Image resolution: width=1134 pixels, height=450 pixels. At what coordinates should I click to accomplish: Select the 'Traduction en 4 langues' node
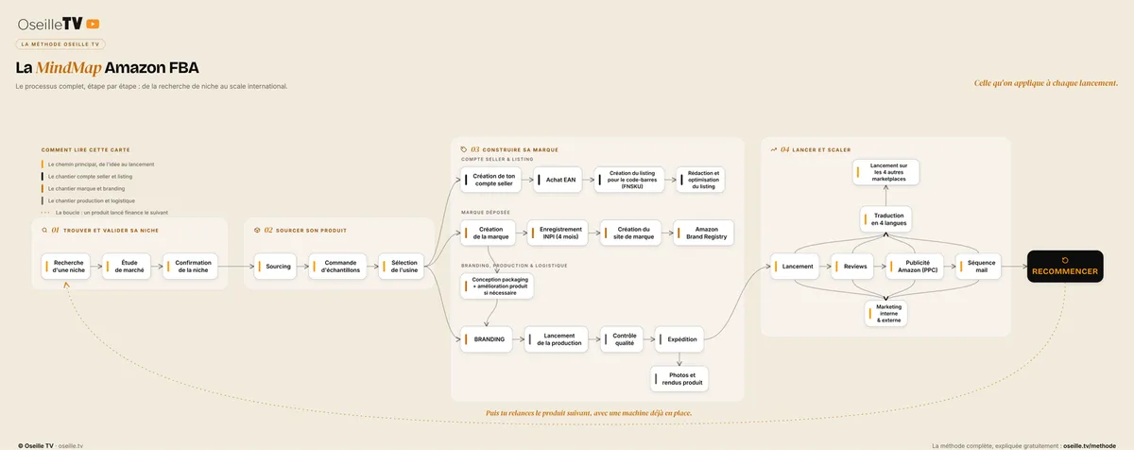(x=885, y=219)
